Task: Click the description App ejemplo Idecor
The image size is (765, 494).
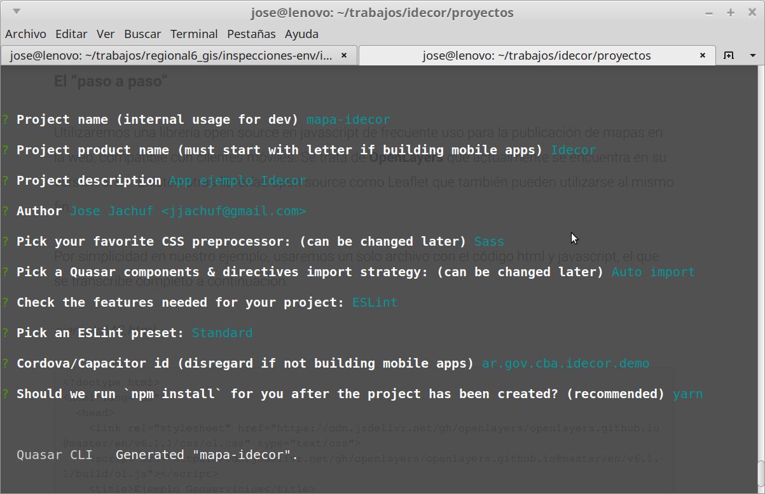Action: coord(238,180)
